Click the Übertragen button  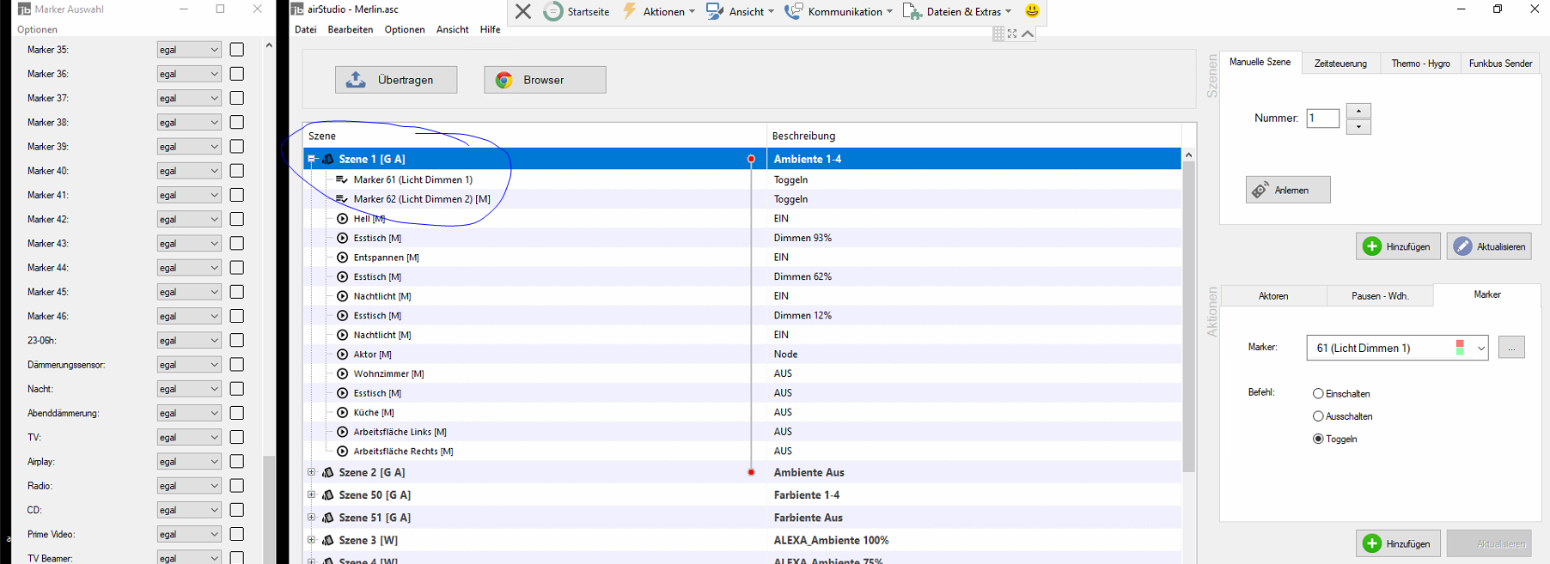pos(396,80)
